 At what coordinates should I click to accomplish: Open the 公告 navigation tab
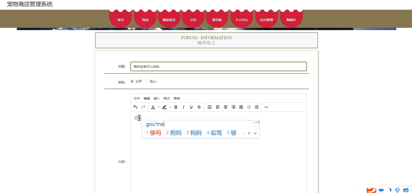[x=193, y=19]
